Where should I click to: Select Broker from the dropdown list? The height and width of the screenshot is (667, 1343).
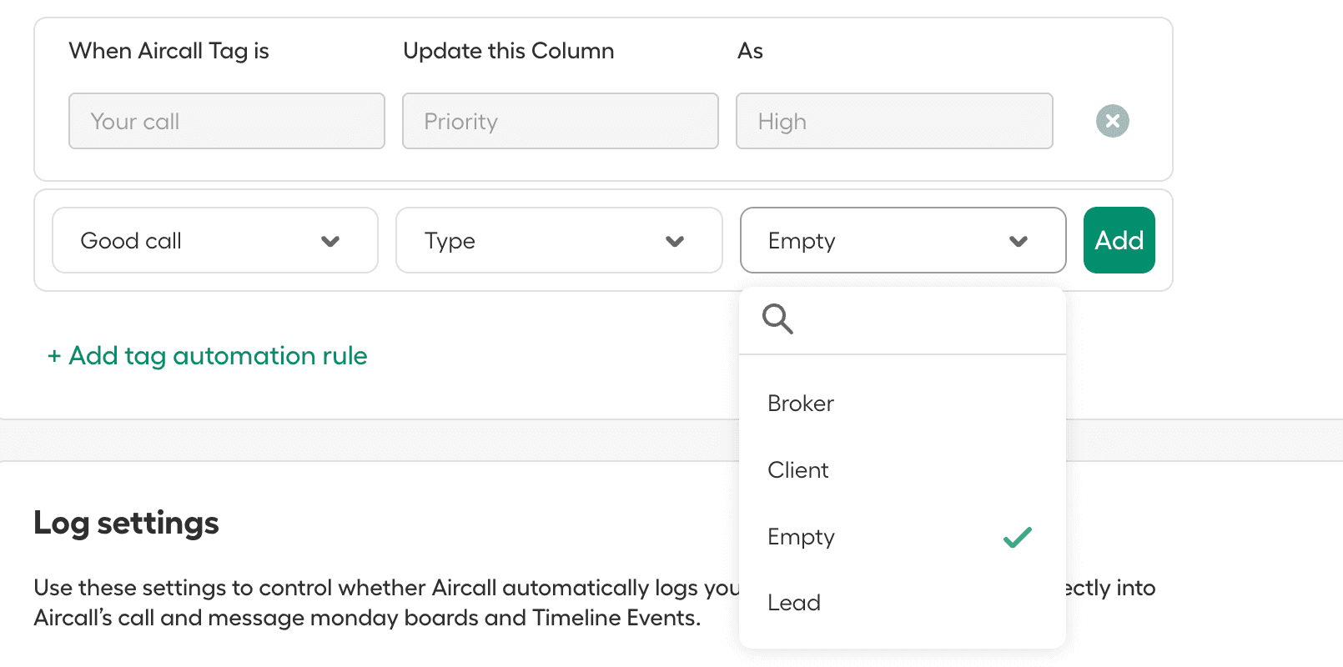(x=801, y=404)
